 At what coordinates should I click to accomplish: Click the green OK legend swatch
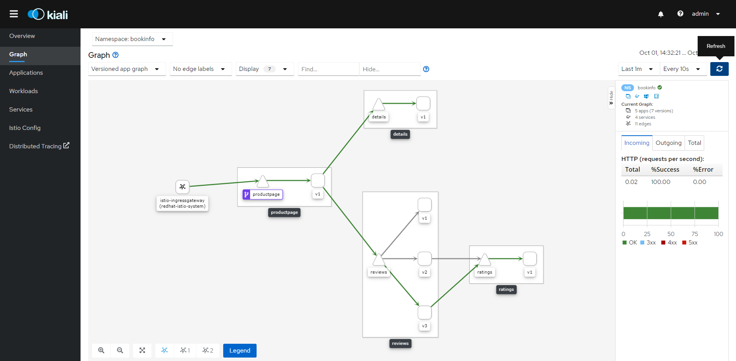(x=624, y=243)
